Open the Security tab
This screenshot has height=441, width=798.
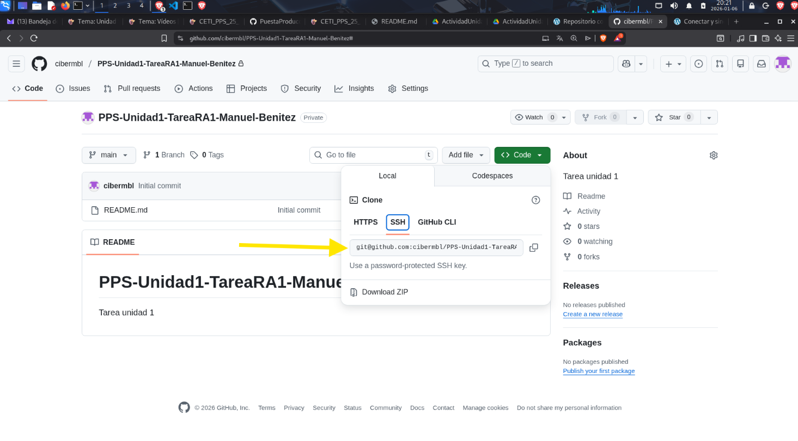pyautogui.click(x=301, y=89)
